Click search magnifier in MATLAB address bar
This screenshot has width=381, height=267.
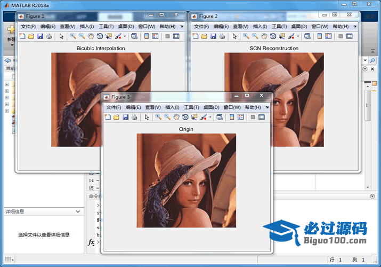point(372,60)
